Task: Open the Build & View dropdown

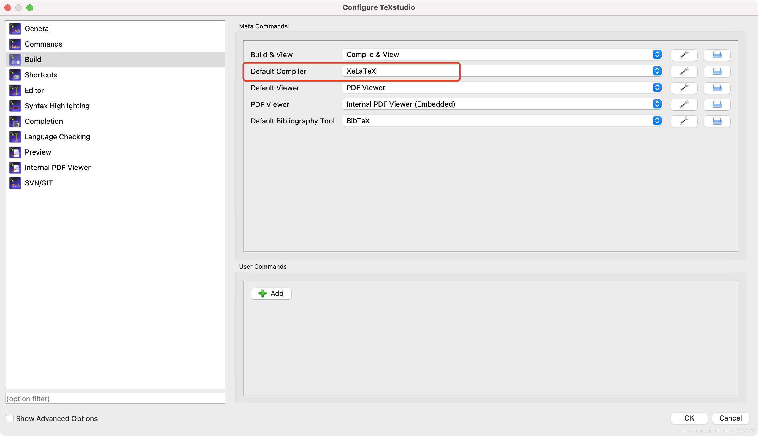Action: tap(502, 55)
